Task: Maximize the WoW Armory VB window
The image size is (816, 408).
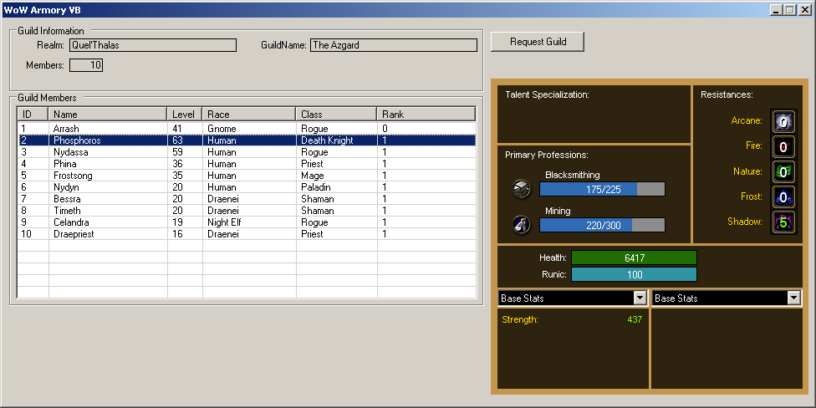Action: pos(790,9)
